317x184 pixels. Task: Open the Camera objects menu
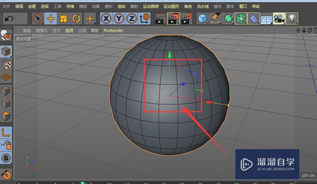click(x=279, y=18)
